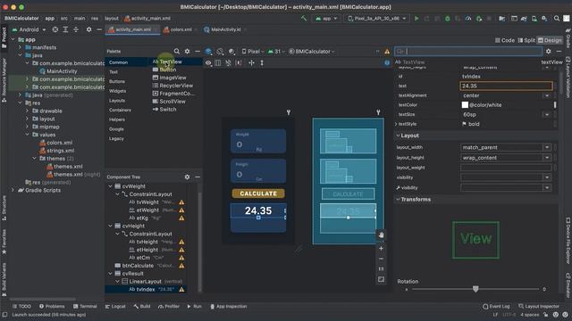The height and width of the screenshot is (321, 572).
Task: Open the Pixel_3a_API_30 device dropdown
Action: pyautogui.click(x=377, y=18)
